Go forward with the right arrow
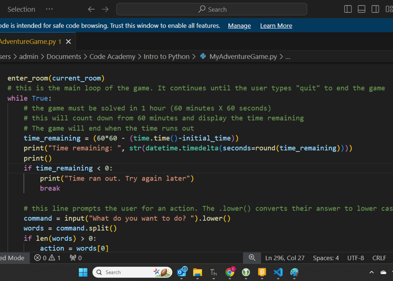The width and height of the screenshot is (393, 281). point(105,9)
